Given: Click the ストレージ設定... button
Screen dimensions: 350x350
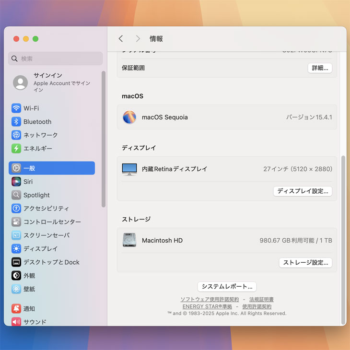Looking at the screenshot, I should (305, 263).
